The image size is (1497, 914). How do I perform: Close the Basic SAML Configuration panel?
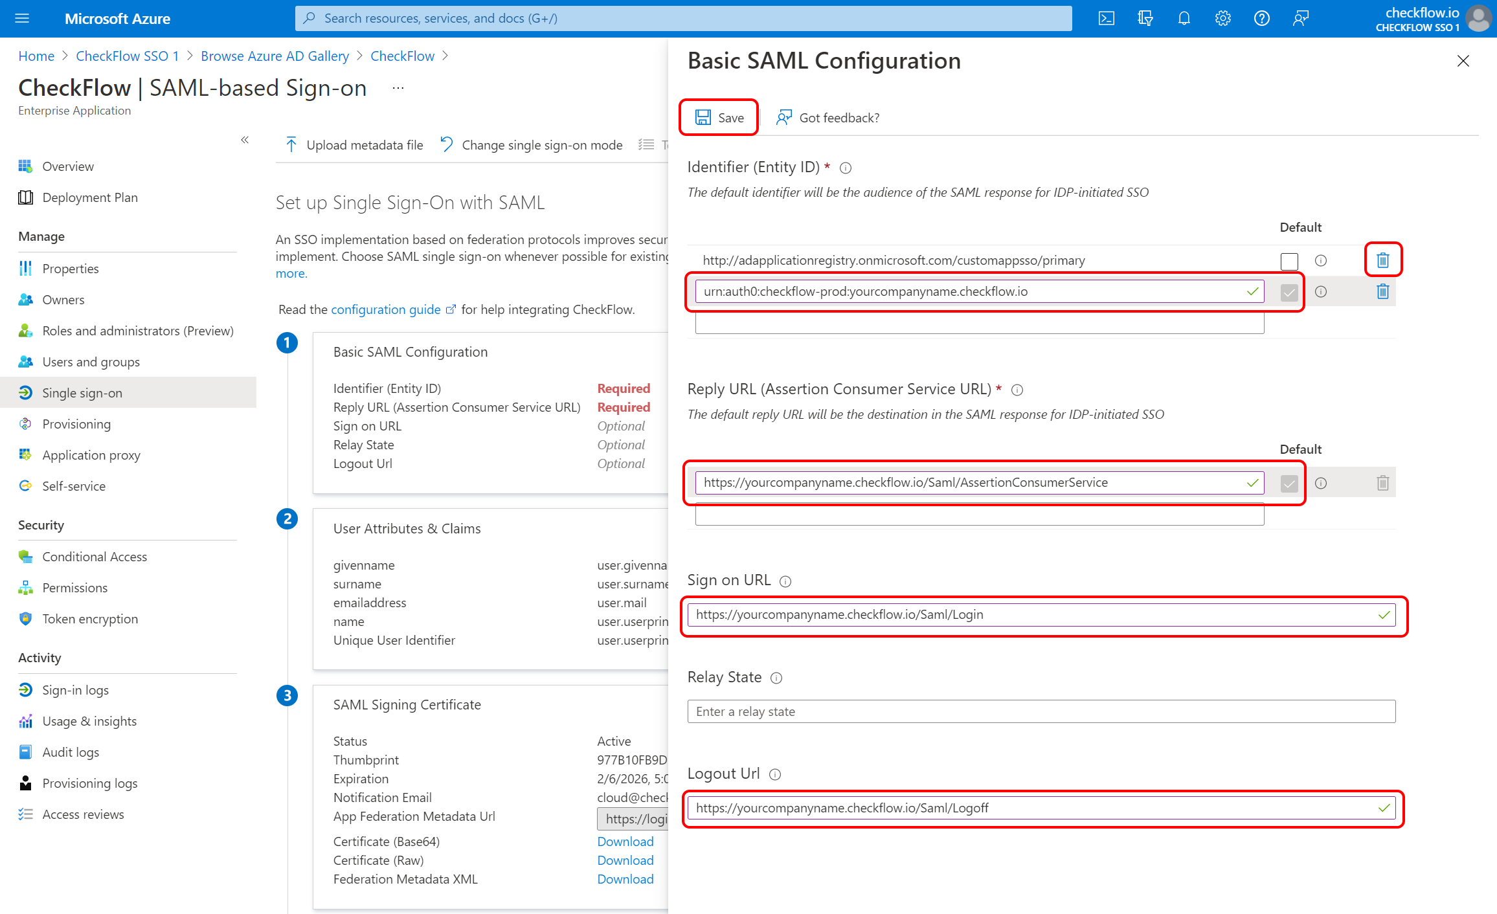[1463, 61]
